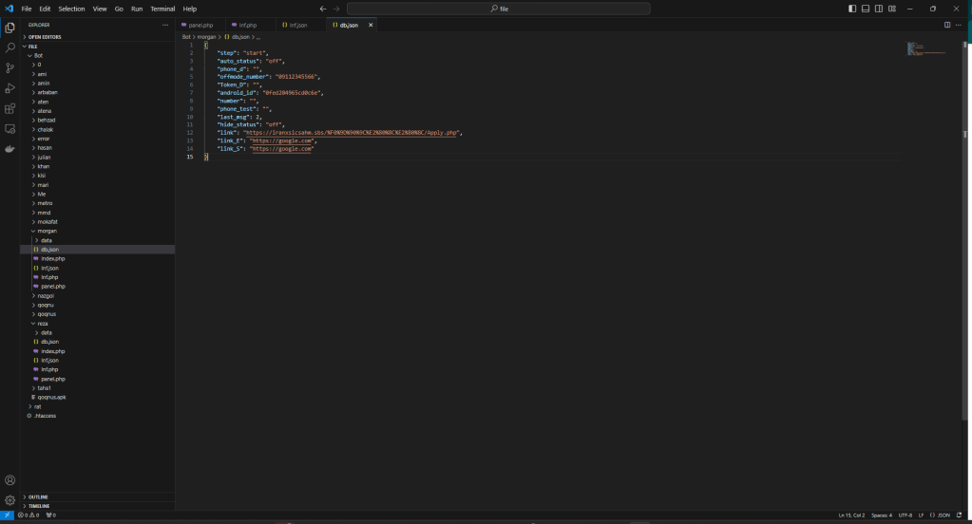
Task: Open the Search view in activity bar
Action: point(10,47)
